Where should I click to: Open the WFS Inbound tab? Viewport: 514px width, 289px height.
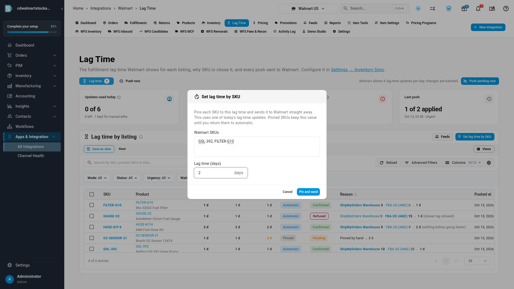[120, 32]
